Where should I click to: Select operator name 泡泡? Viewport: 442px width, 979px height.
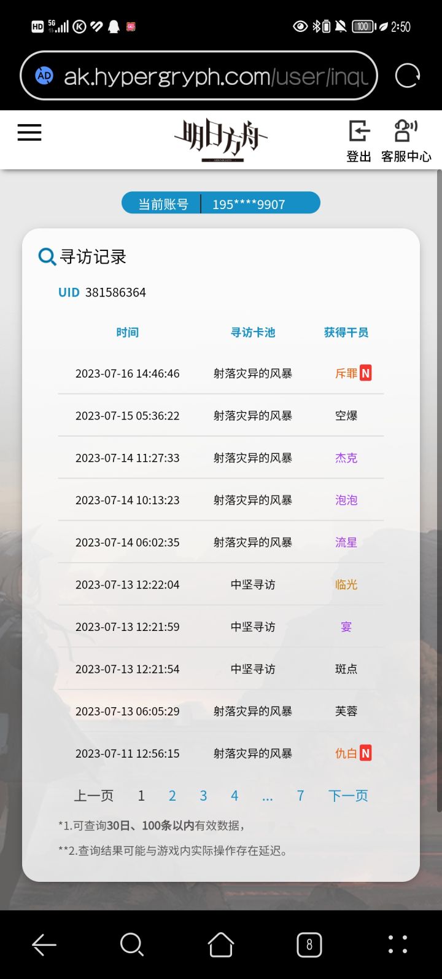coord(346,500)
